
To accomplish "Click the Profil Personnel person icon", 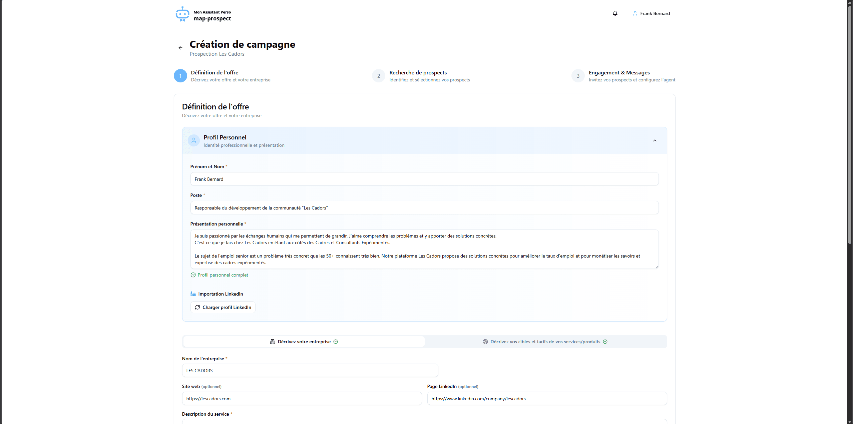I will pyautogui.click(x=194, y=140).
